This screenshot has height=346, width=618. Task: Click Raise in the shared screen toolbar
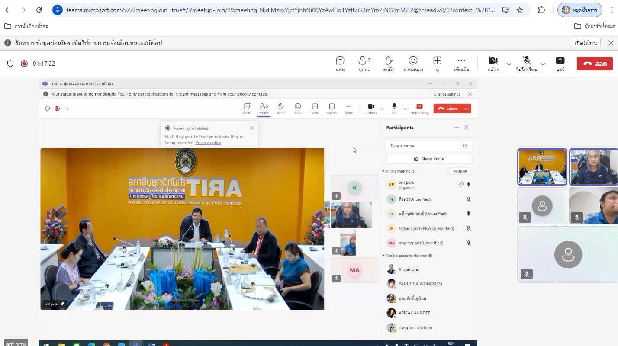point(280,109)
